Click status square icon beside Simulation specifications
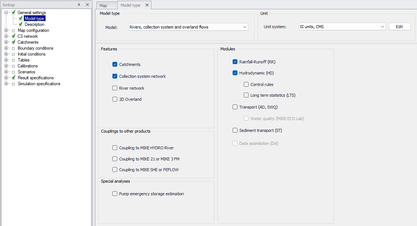This screenshot has height=226, width=417. (x=13, y=84)
